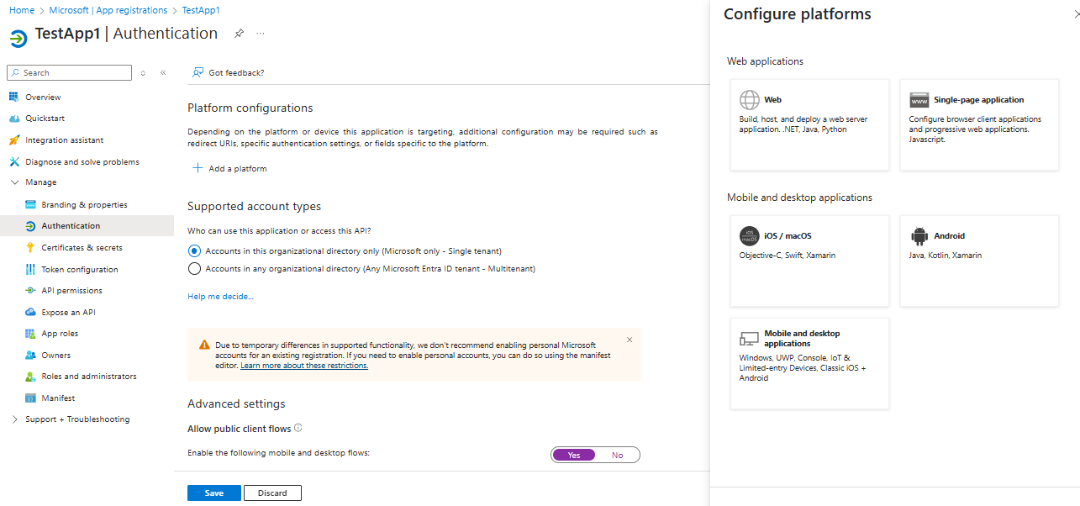Screen dimensions: 1080x506
Task: Collapse the sidebar with double chevron icon
Action: point(163,73)
